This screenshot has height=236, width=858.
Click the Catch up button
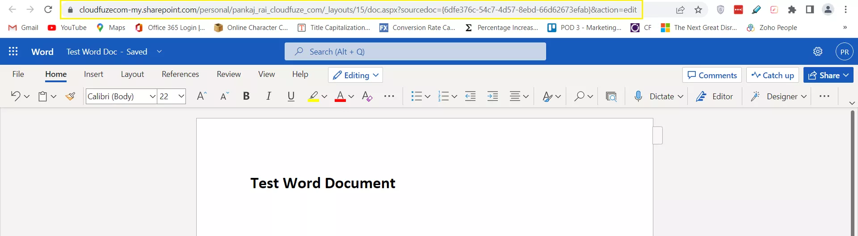[x=773, y=75]
